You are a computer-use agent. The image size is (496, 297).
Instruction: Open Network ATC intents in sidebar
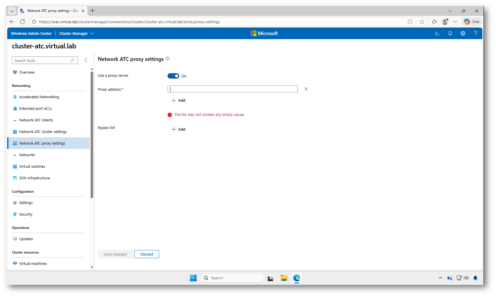(36, 120)
